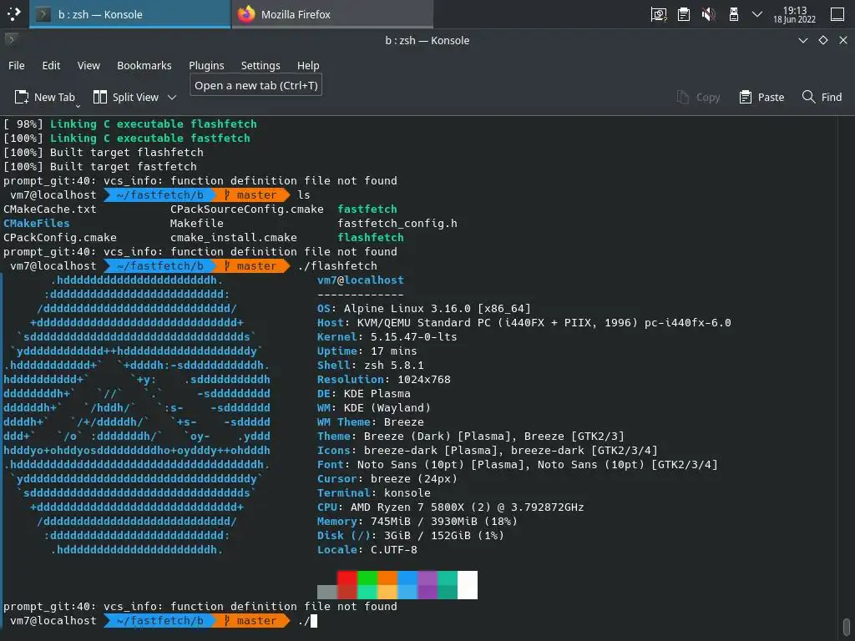Click the 'CMakeFiles' directory name
The width and height of the screenshot is (855, 641).
click(x=37, y=223)
